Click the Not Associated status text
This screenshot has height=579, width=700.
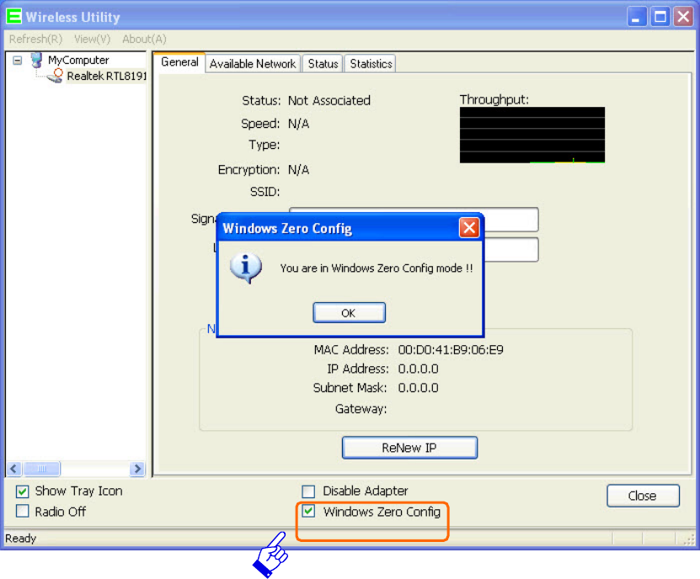point(329,101)
